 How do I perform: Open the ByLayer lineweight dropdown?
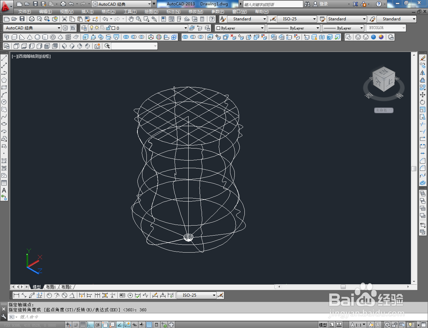tap(343, 28)
